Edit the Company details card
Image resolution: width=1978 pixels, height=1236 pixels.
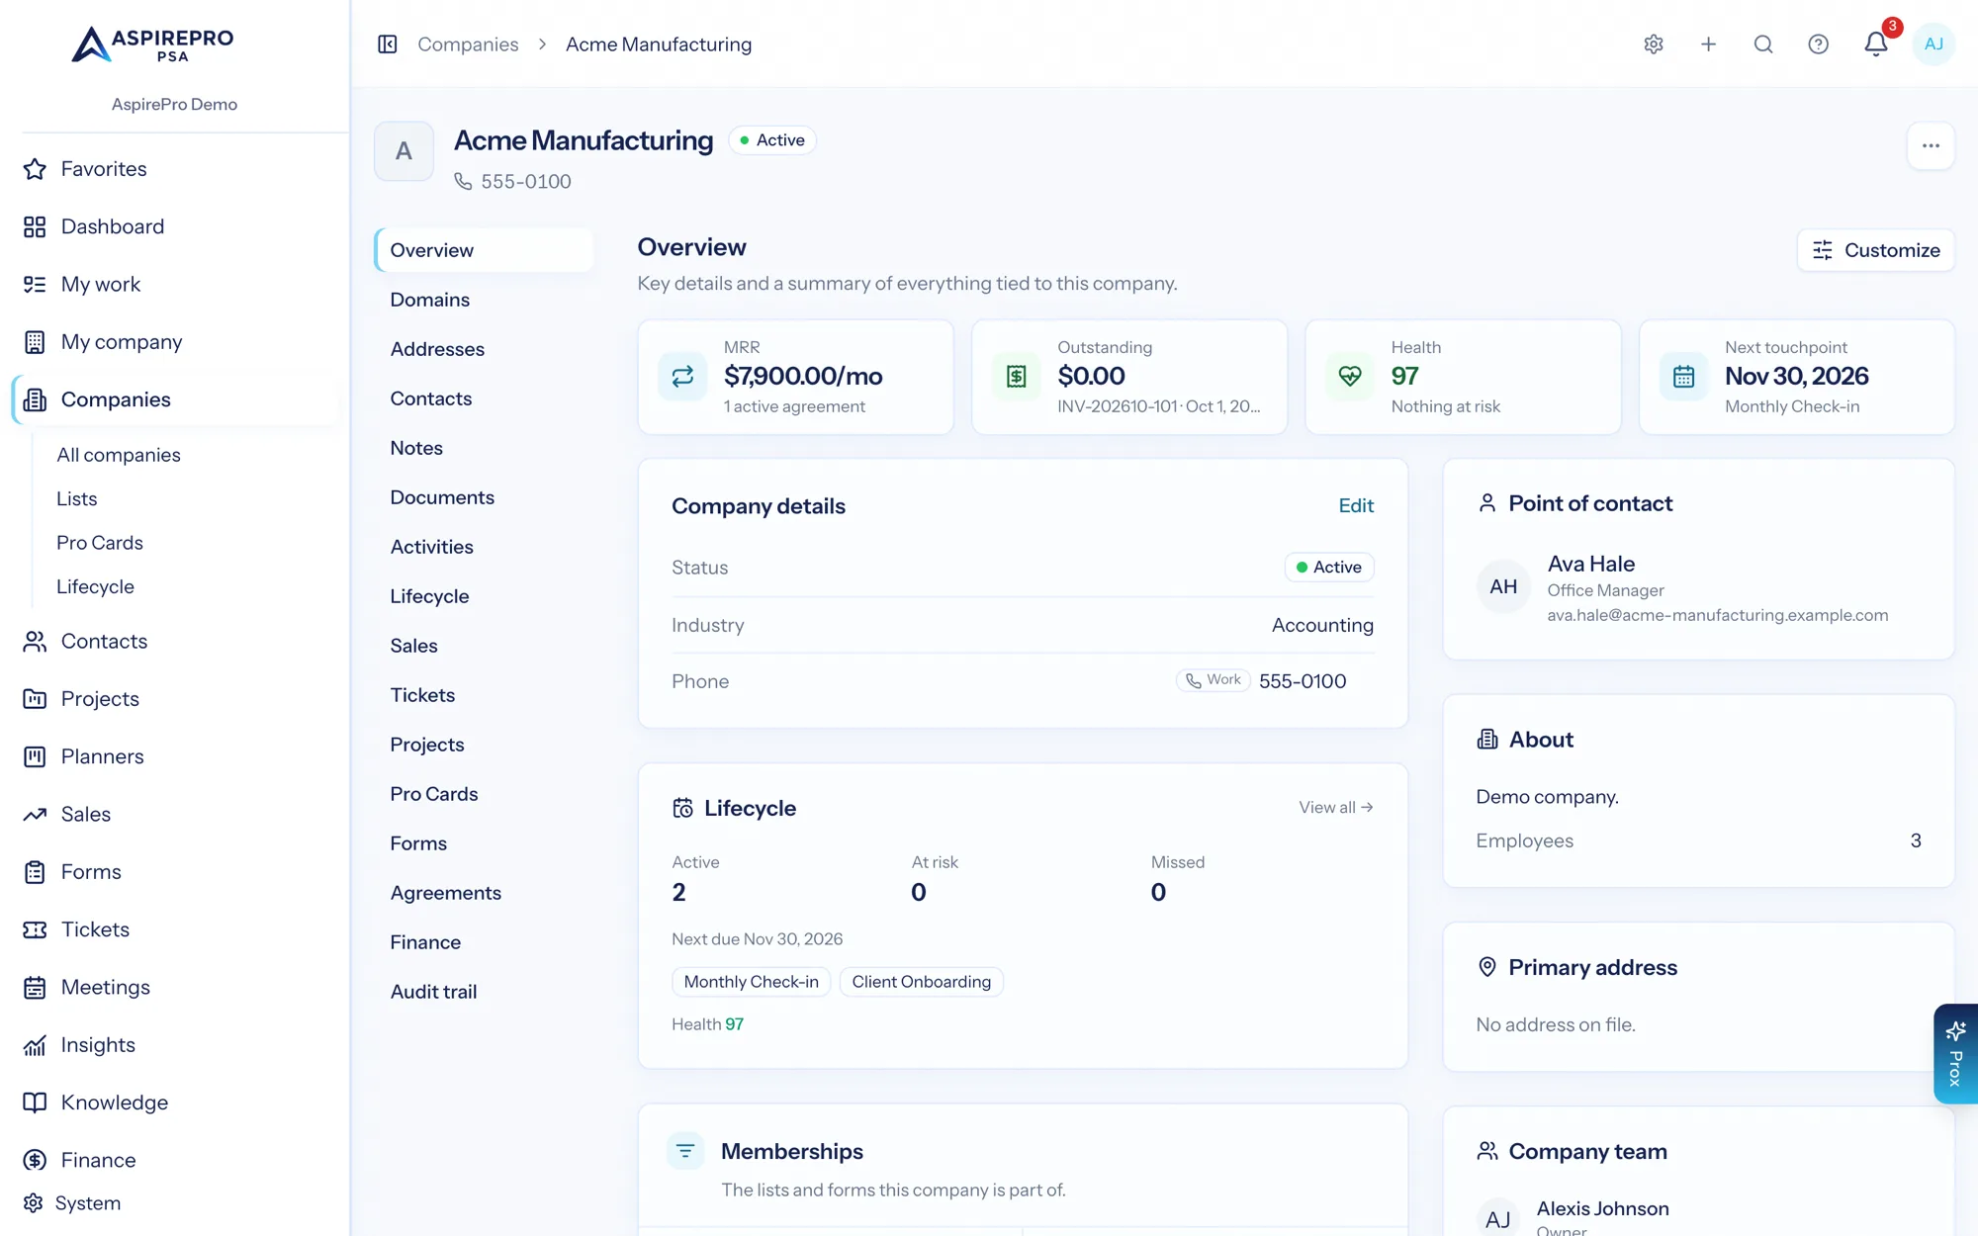pyautogui.click(x=1356, y=505)
